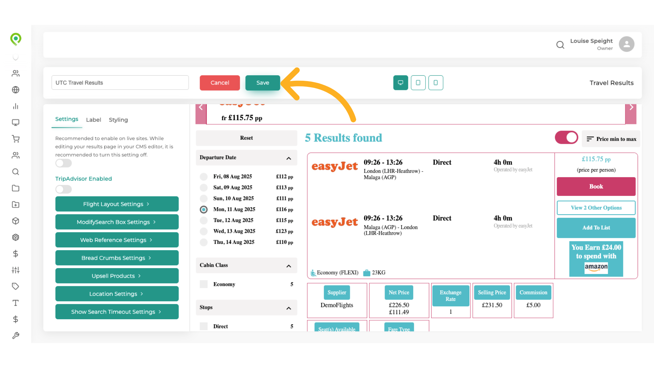
Task: Click the Save button
Action: coord(263,83)
